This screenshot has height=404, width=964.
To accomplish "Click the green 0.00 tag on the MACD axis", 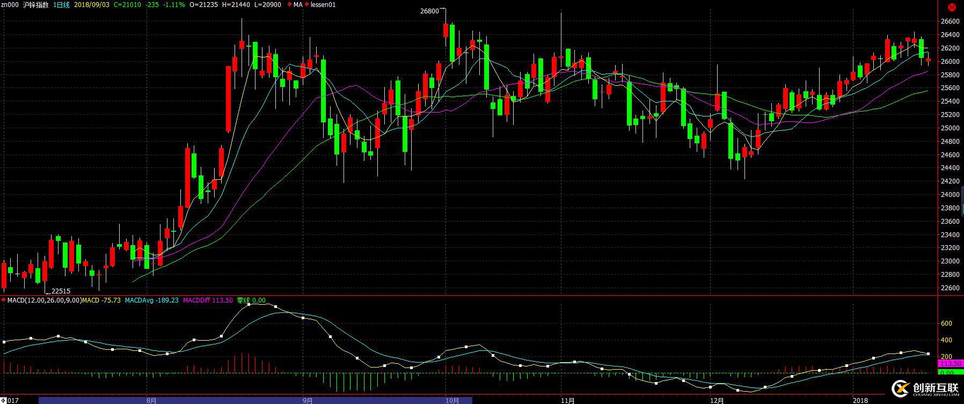I will (x=950, y=372).
